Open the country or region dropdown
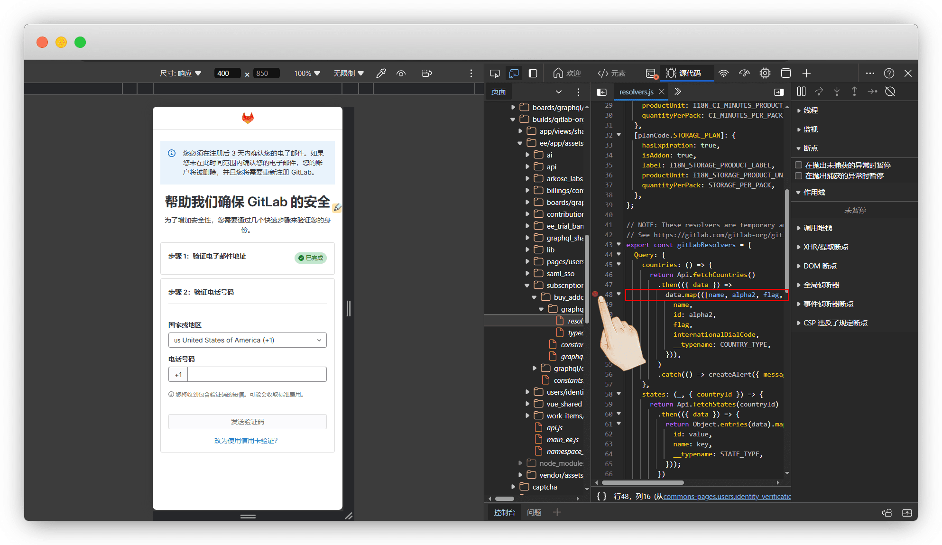The width and height of the screenshot is (942, 545). pyautogui.click(x=247, y=340)
